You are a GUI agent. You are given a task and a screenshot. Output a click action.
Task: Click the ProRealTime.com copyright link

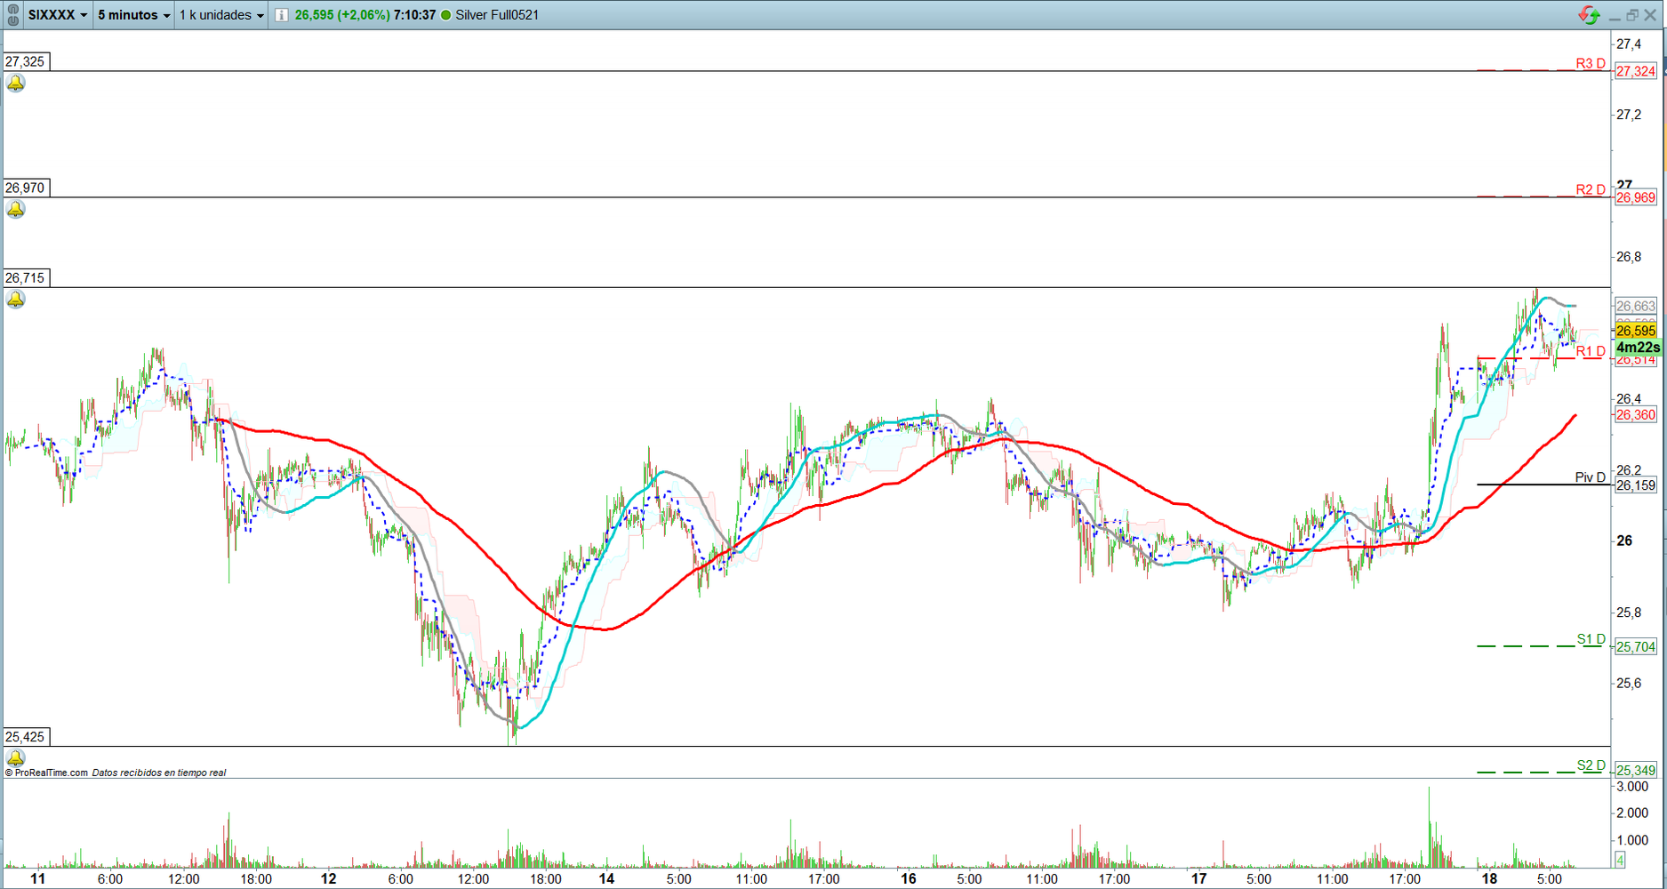pyautogui.click(x=51, y=773)
